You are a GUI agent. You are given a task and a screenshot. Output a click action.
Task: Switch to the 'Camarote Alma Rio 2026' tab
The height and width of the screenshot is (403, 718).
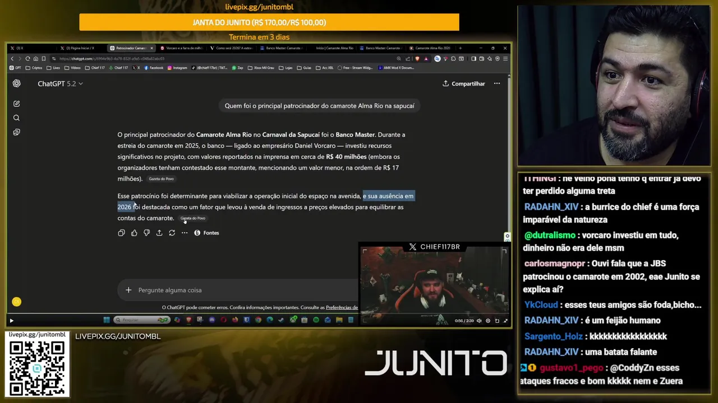(x=431, y=48)
